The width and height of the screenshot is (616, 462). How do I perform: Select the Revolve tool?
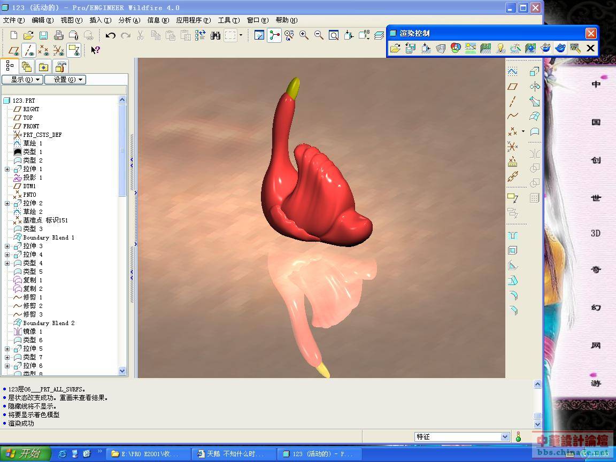pyautogui.click(x=534, y=87)
